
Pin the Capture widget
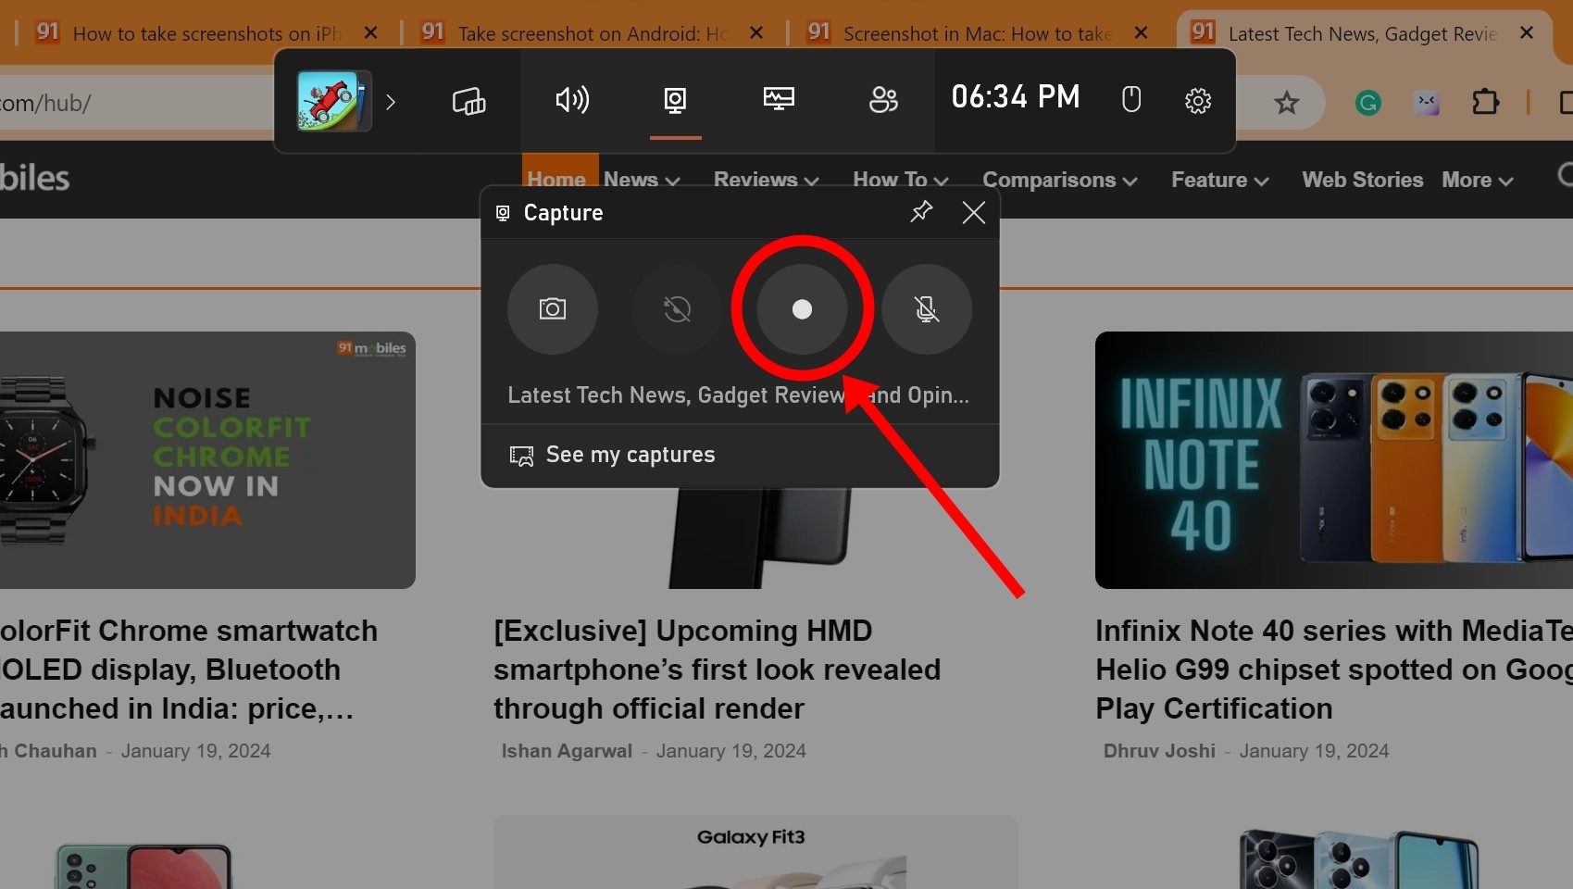pyautogui.click(x=920, y=212)
